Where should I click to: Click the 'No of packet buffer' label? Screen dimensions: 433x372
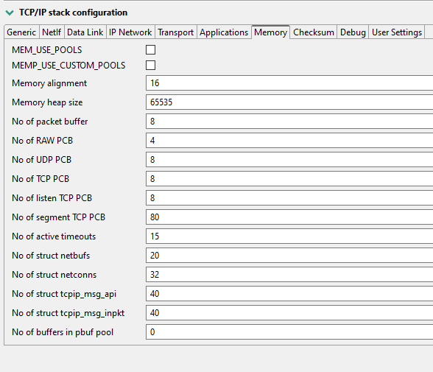coord(50,122)
